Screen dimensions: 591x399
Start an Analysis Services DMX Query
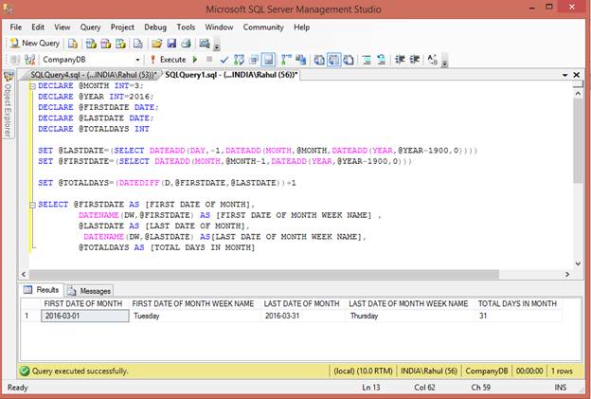(x=106, y=44)
